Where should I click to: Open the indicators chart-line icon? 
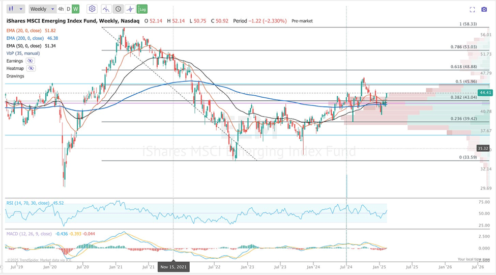pyautogui.click(x=106, y=9)
